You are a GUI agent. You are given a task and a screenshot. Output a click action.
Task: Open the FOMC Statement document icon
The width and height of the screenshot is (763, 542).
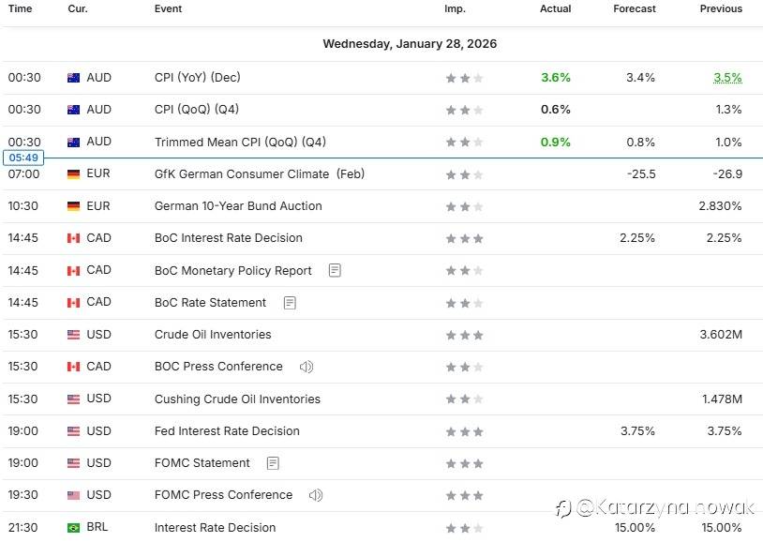coord(273,463)
